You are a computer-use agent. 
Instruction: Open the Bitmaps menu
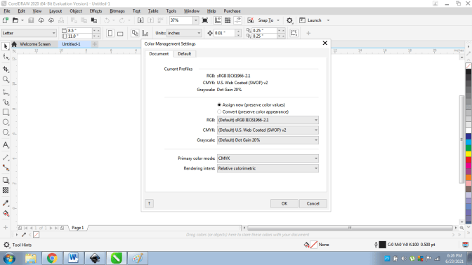click(x=117, y=11)
